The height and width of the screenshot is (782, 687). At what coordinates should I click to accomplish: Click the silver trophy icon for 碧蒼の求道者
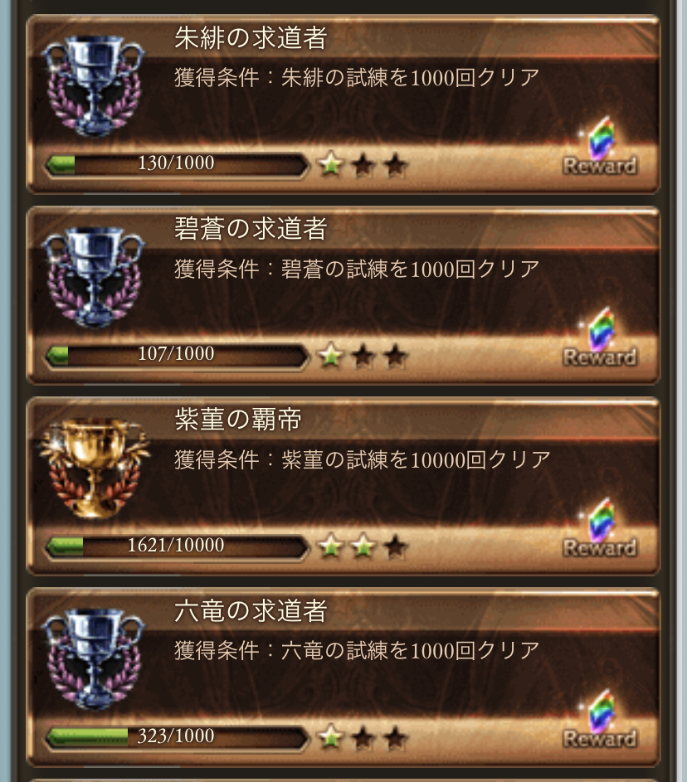[x=93, y=277]
